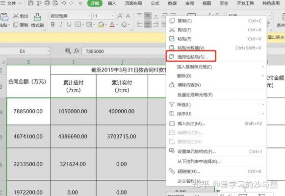Toggle Underline formatting
The image size is (285, 196).
pyautogui.click(x=69, y=24)
